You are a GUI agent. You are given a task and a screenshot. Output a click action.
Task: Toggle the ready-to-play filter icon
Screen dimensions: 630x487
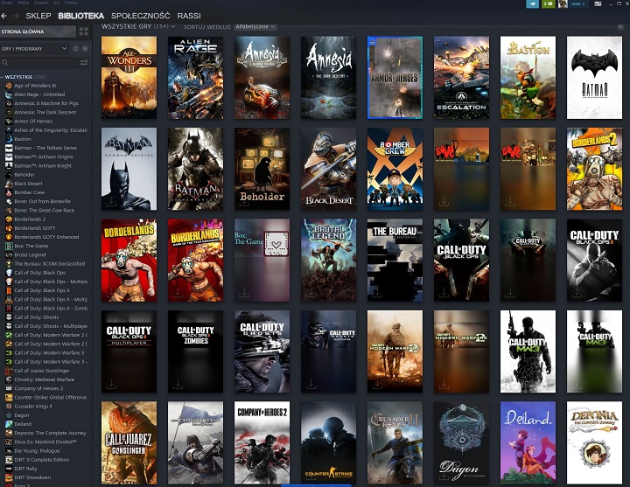[84, 48]
